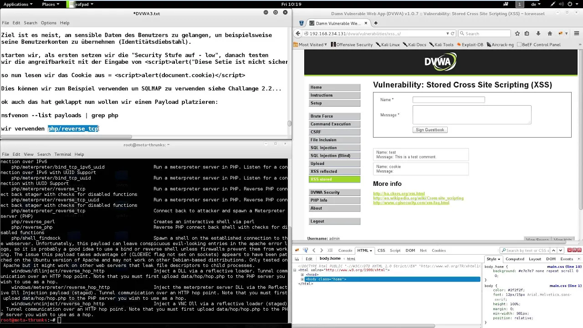583x328 pixels.
Task: Click the browser Search box
Action: pyautogui.click(x=484, y=33)
